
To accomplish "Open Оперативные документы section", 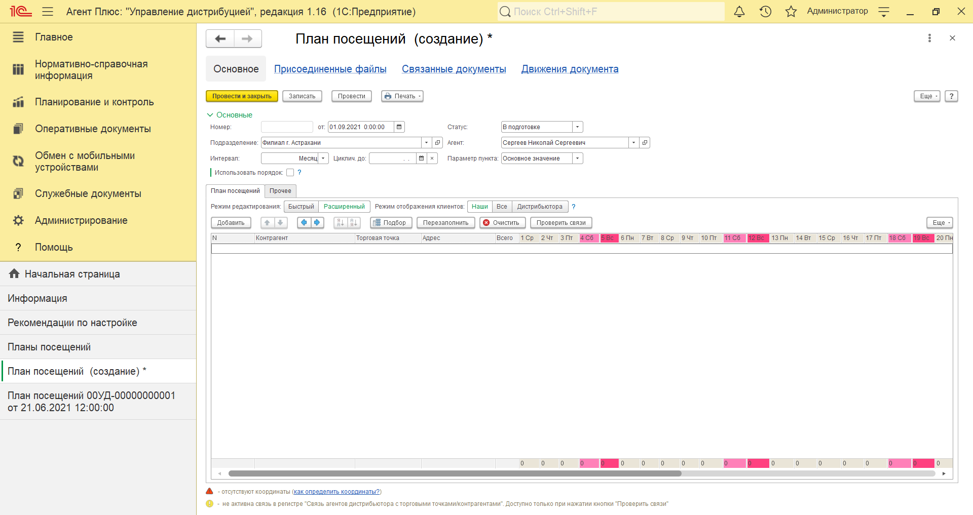I will click(x=98, y=129).
